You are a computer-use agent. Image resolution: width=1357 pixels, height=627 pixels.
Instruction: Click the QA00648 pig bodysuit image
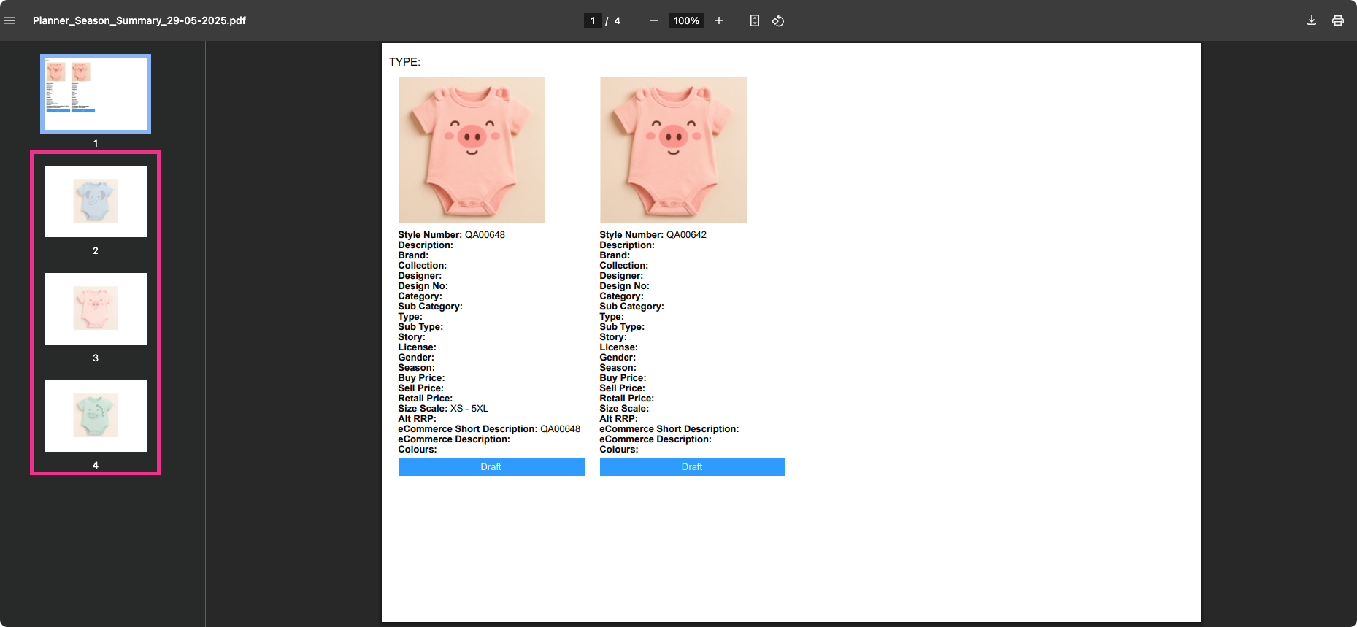pos(472,150)
